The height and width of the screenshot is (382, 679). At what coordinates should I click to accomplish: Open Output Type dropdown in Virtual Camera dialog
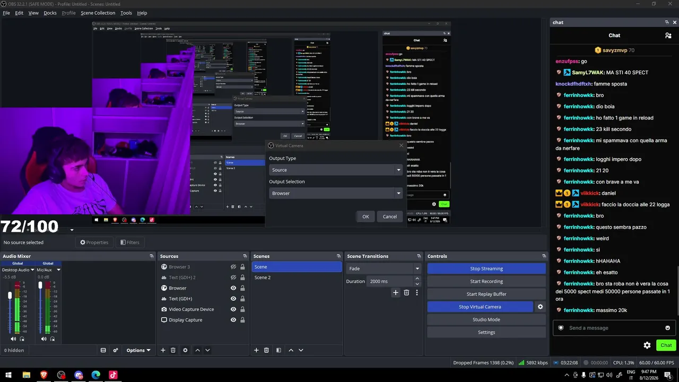point(335,170)
